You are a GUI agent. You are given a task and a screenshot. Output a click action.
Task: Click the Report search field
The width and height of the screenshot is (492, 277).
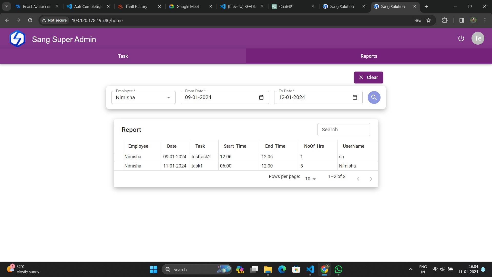coord(344,130)
